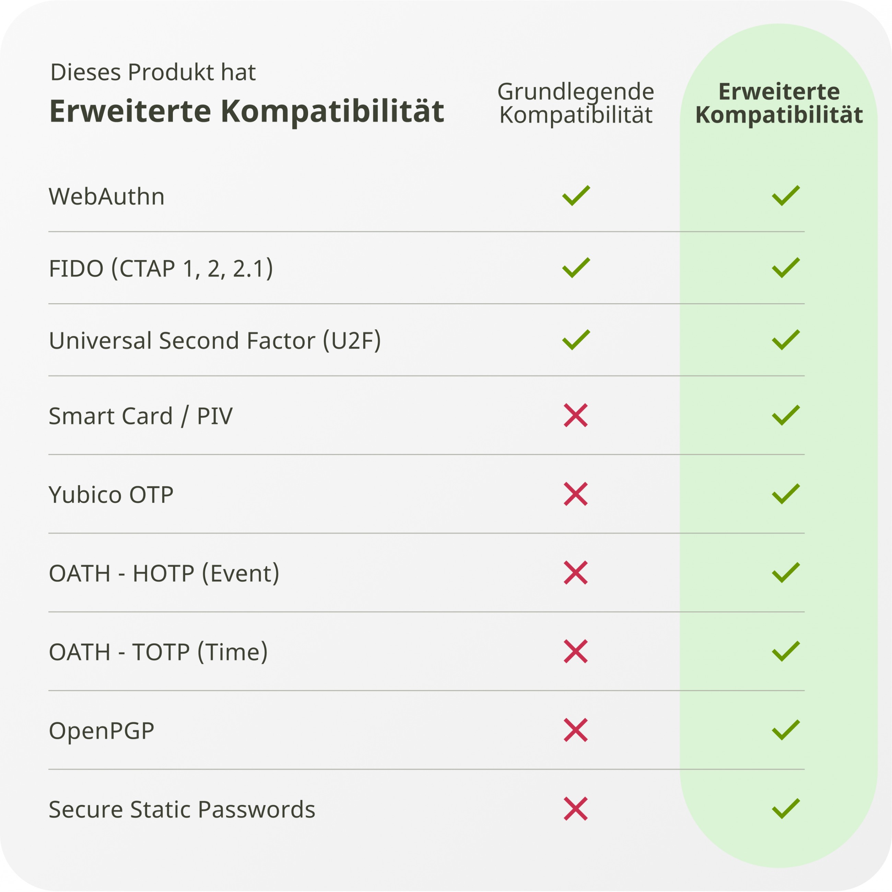Viewport: 892px width, 892px height.
Task: Click the green-column checkmark for Yubico OTP
Action: [x=785, y=494]
